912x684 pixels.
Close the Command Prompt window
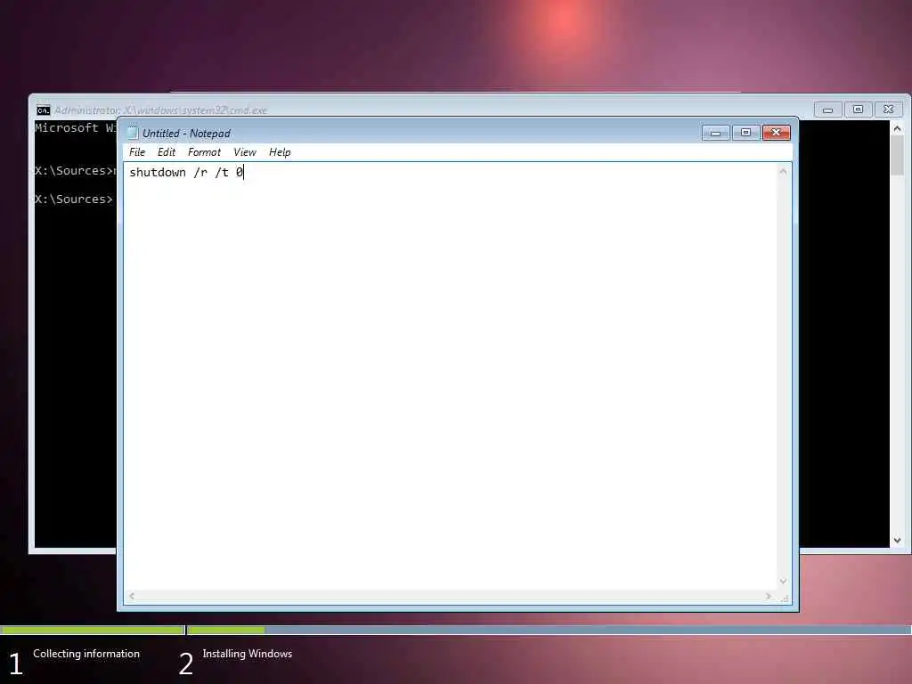point(888,110)
